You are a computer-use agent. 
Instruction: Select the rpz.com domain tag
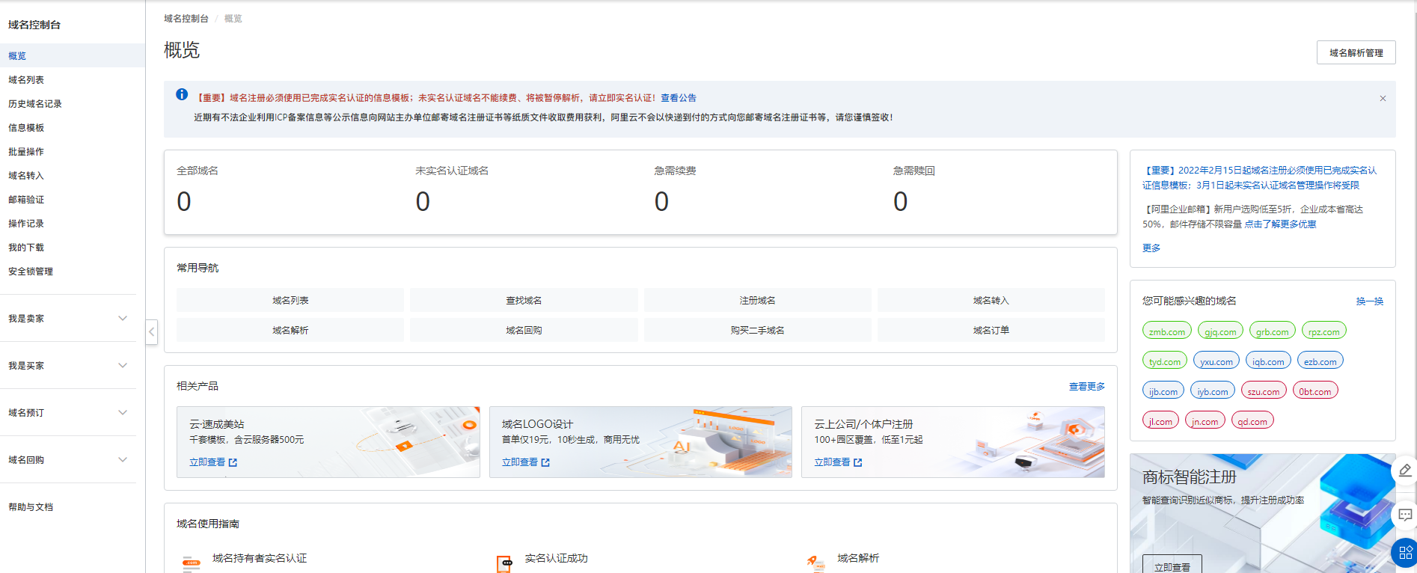point(1324,331)
